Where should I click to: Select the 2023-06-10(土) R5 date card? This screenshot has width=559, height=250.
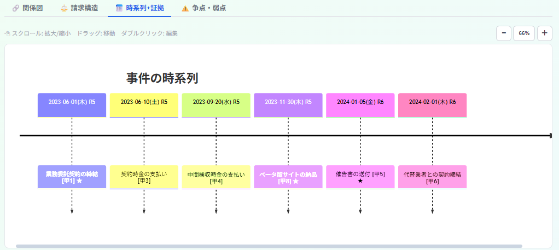(x=144, y=105)
